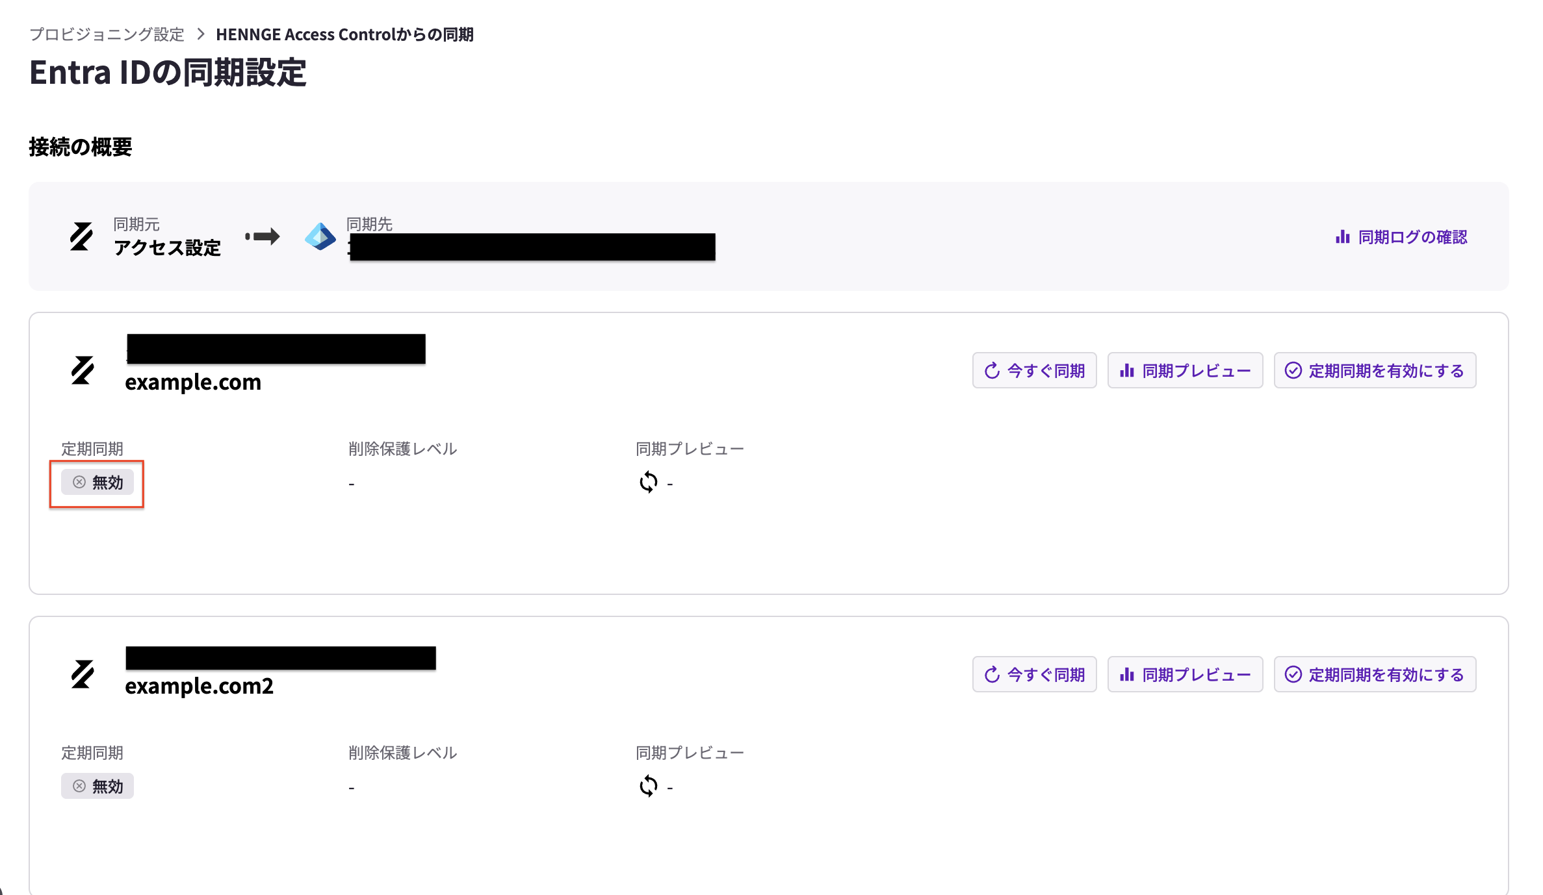The height and width of the screenshot is (895, 1543).
Task: Click the 無効 status badge for example.com
Action: pyautogui.click(x=97, y=482)
